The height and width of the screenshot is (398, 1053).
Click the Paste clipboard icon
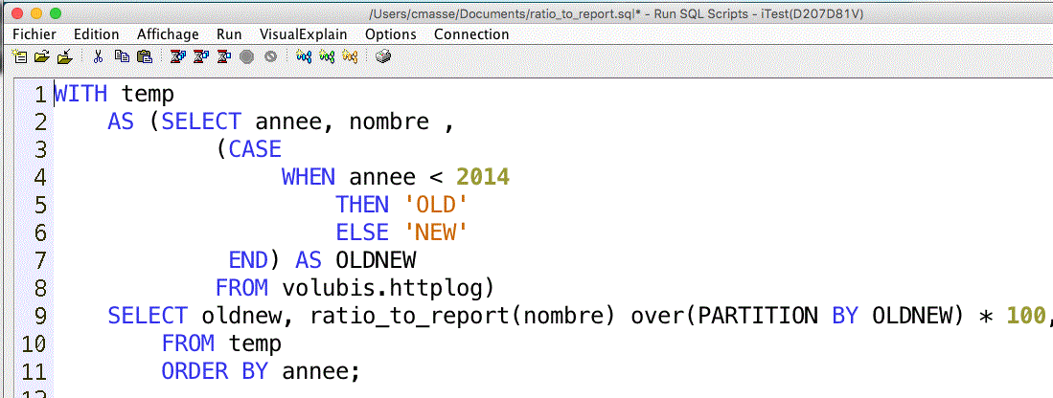tap(144, 56)
